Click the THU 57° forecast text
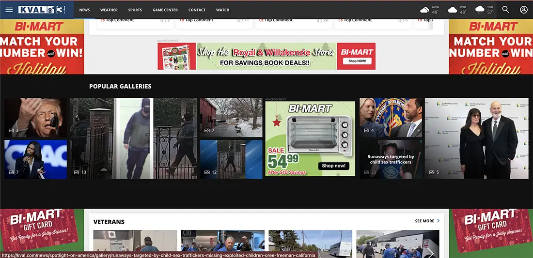The image size is (533, 258). click(490, 10)
